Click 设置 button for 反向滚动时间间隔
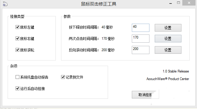This screenshot has height=109, width=197. pos(168,50)
